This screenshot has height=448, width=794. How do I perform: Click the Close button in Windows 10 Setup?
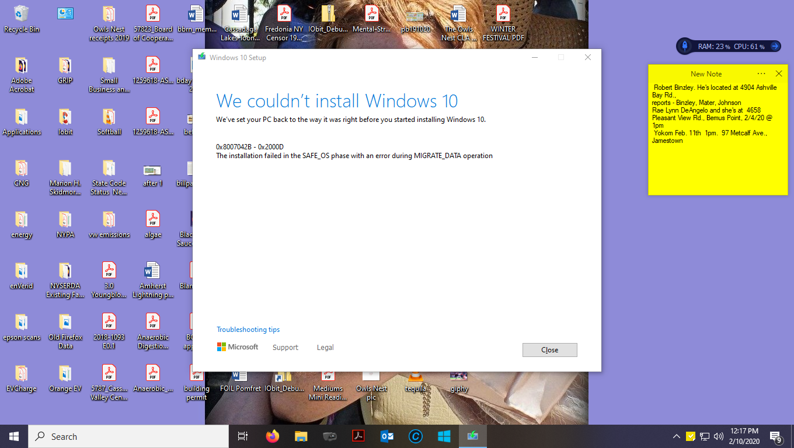pyautogui.click(x=549, y=350)
